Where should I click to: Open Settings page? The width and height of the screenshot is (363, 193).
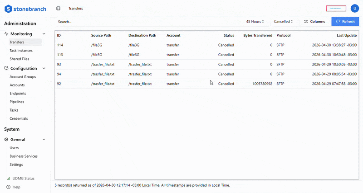(16, 165)
